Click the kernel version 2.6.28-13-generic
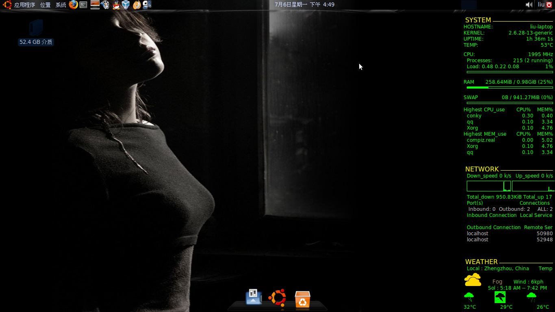 pos(531,33)
